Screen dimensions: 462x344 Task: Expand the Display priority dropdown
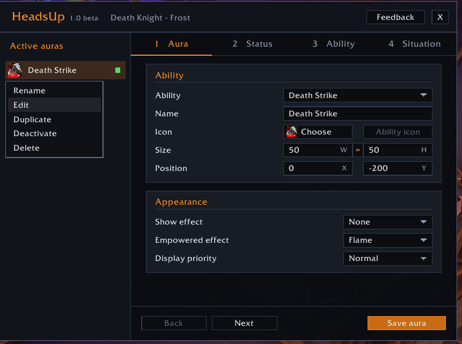pos(388,258)
